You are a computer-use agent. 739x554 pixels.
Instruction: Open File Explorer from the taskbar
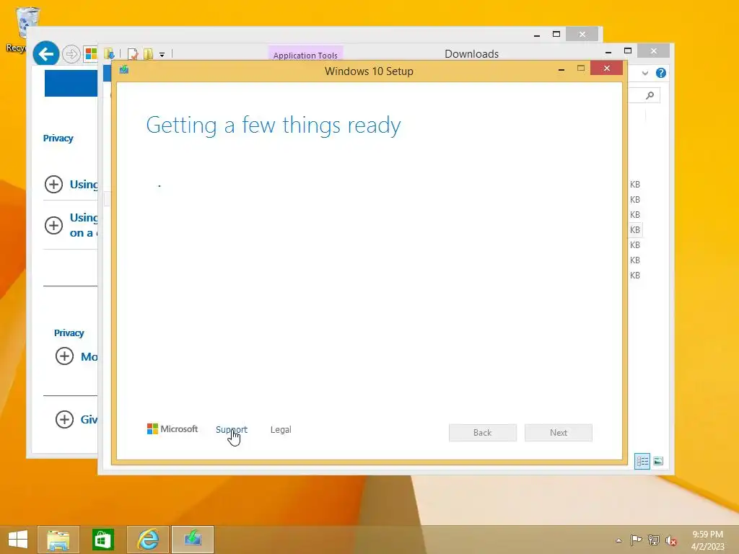click(x=58, y=540)
